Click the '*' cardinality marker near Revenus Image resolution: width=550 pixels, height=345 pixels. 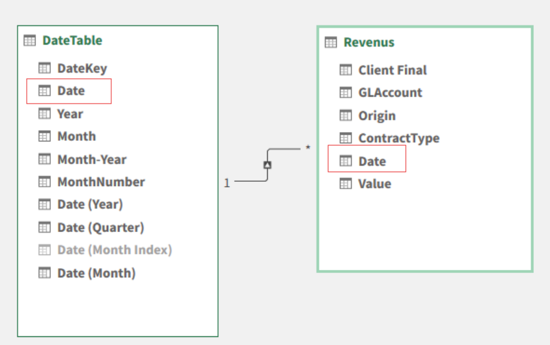(308, 148)
